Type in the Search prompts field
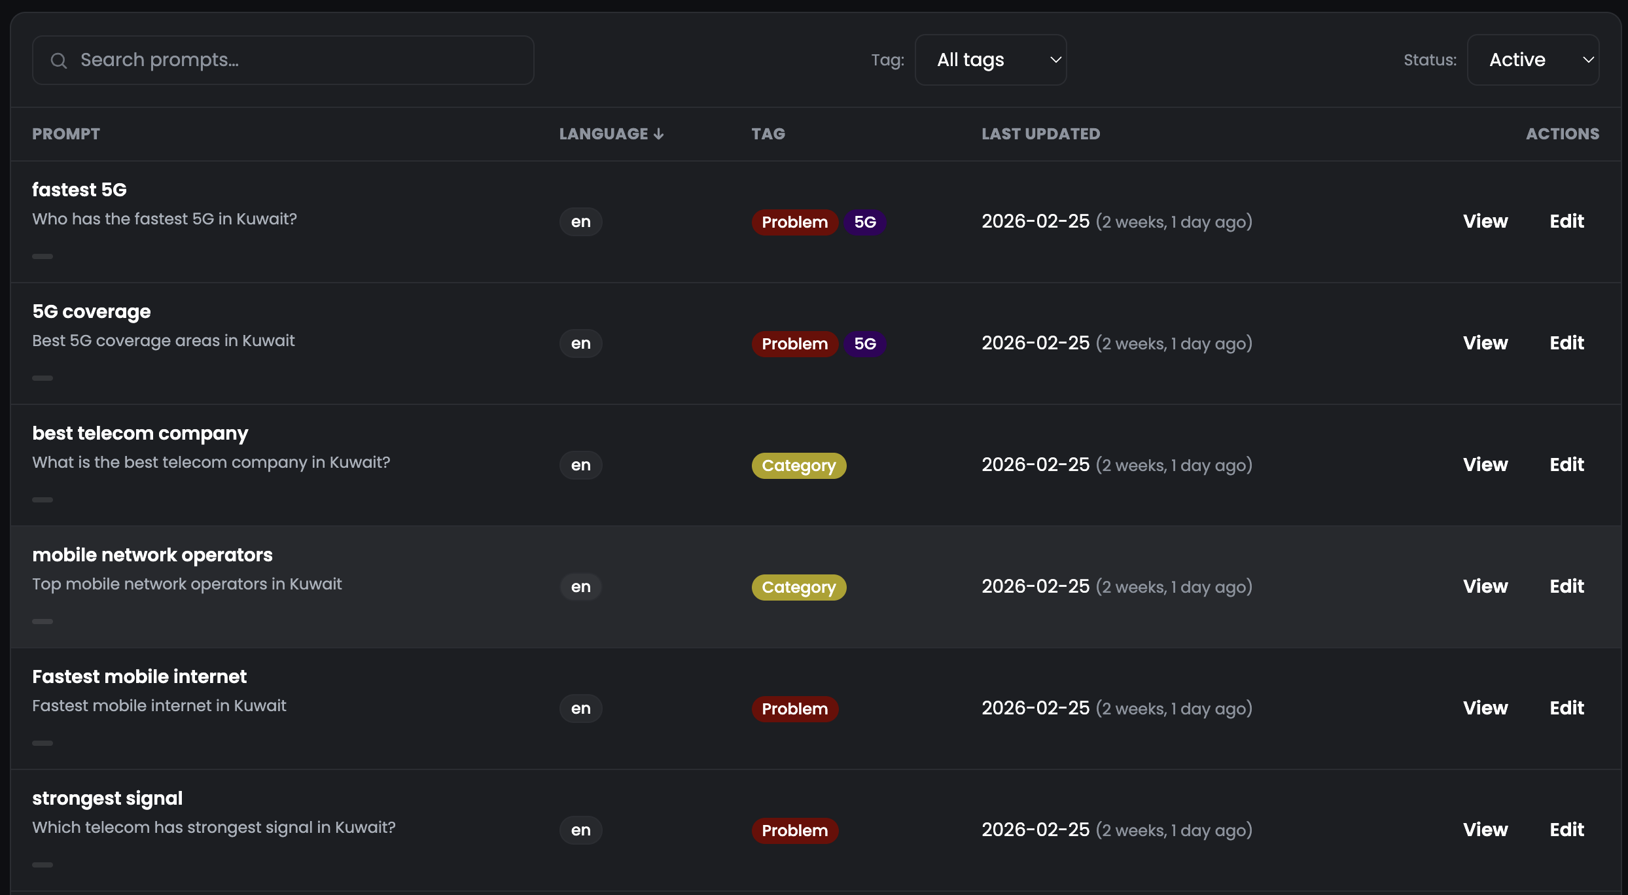Screen dimensions: 1628x895 [294, 60]
